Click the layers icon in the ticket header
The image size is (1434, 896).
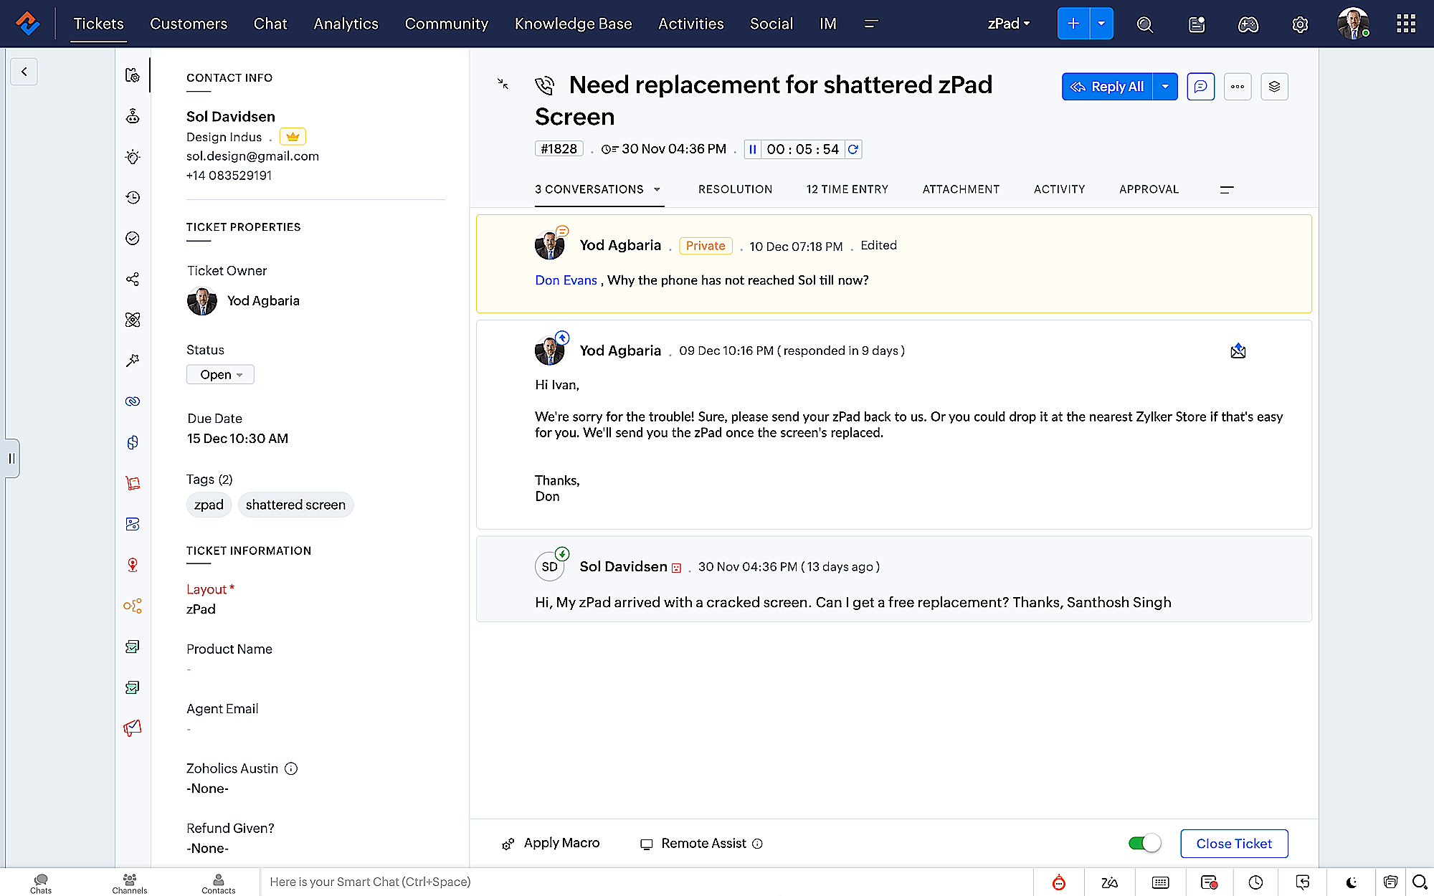1274,87
